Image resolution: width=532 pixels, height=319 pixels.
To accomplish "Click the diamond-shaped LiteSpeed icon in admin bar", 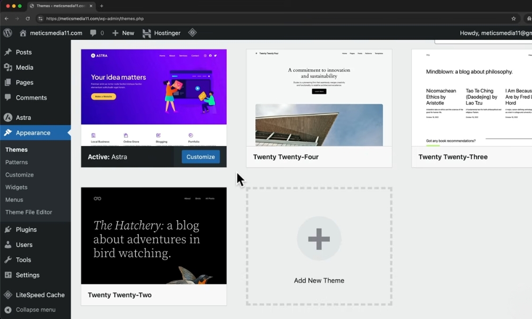I will click(192, 33).
